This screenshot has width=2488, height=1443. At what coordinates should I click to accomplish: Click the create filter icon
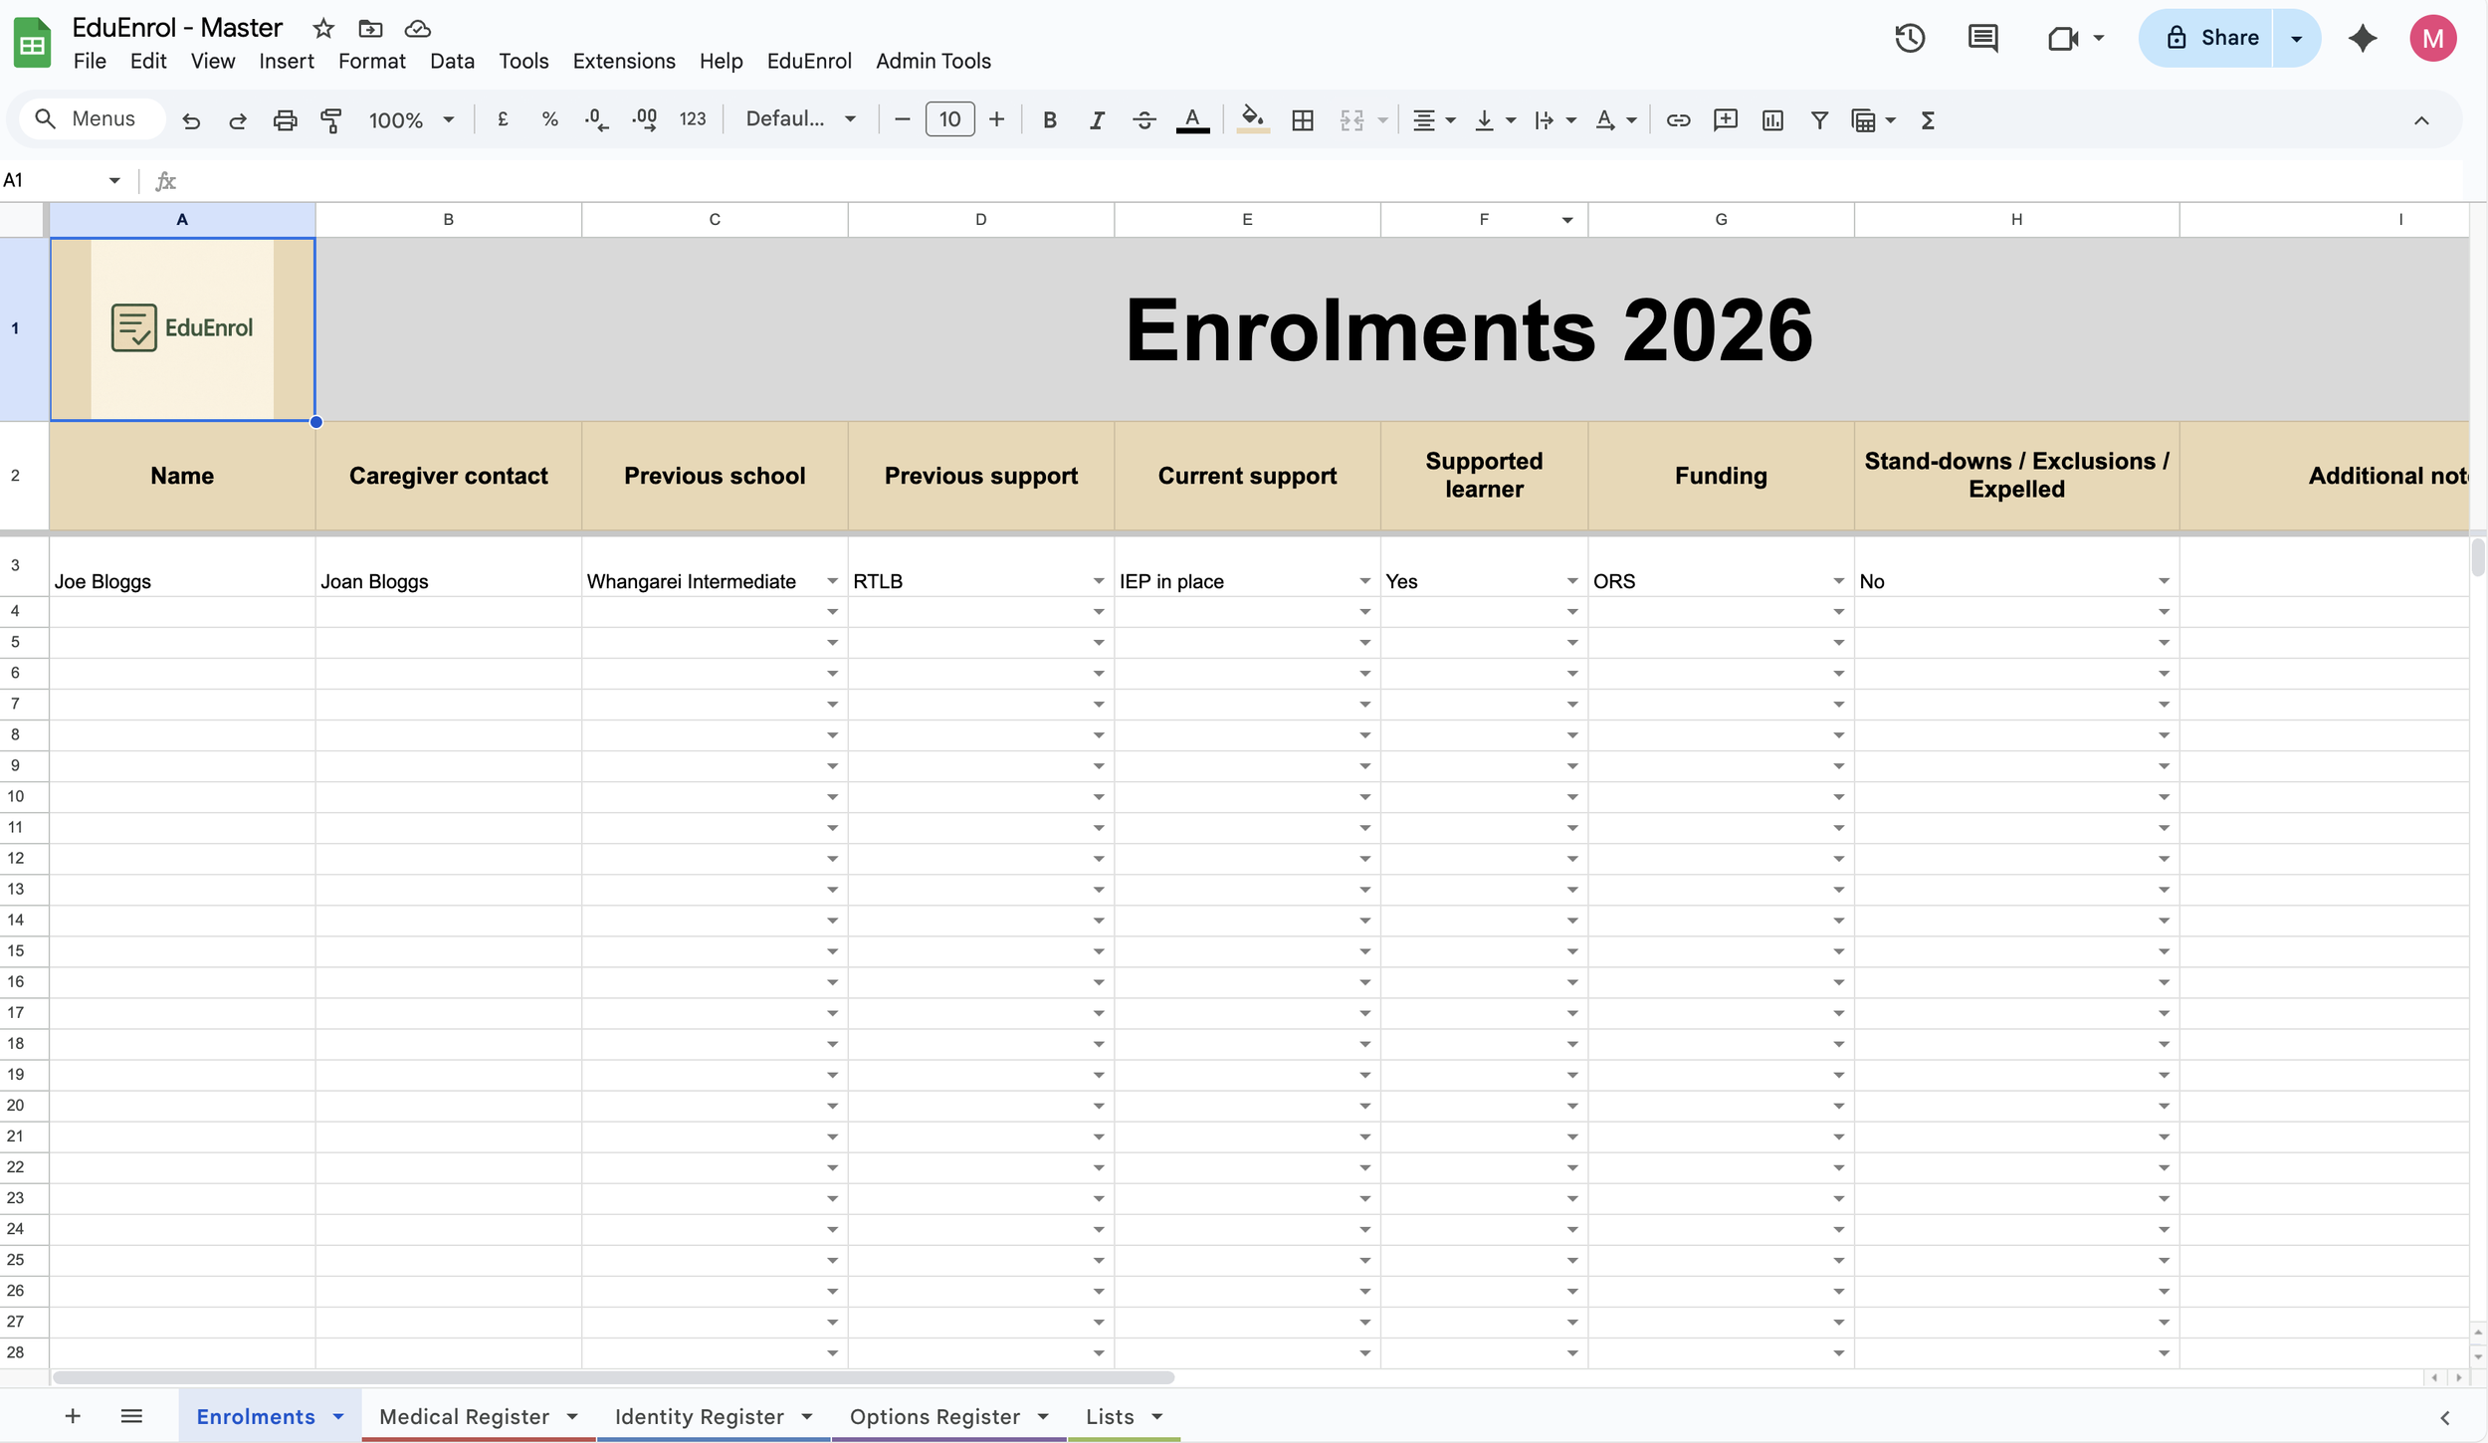(x=1819, y=120)
